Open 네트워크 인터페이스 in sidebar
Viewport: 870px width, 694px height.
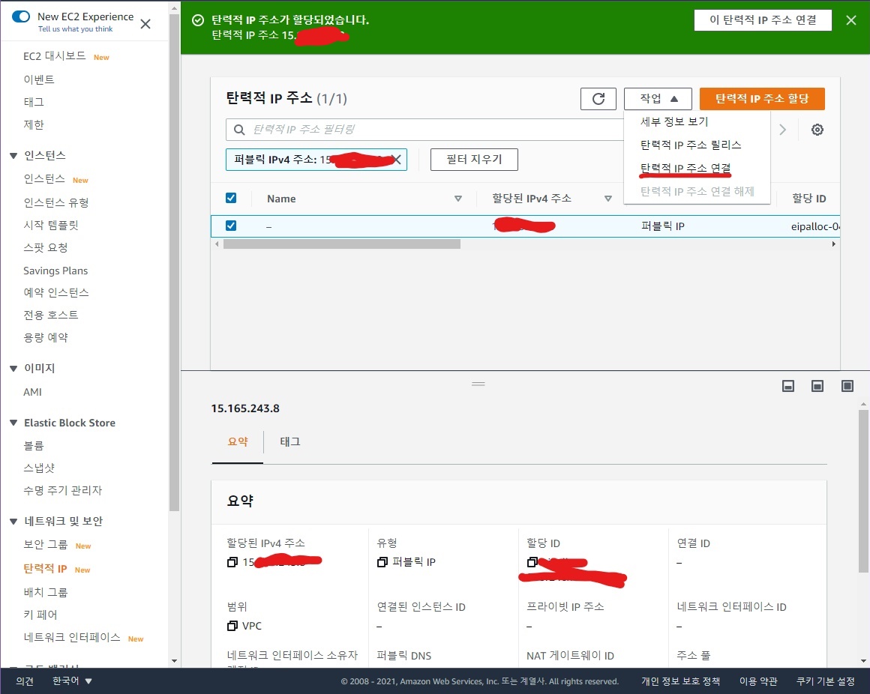pyautogui.click(x=71, y=638)
